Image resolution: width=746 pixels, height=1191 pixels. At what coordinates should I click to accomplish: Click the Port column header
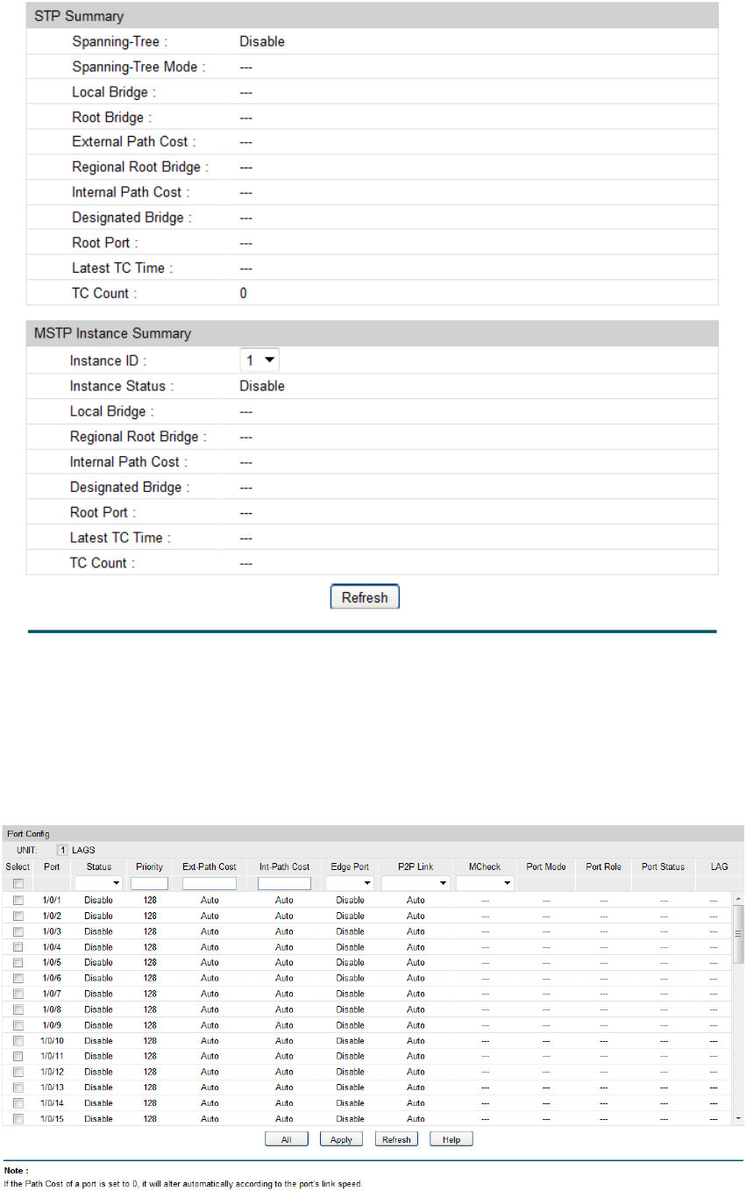[x=52, y=867]
